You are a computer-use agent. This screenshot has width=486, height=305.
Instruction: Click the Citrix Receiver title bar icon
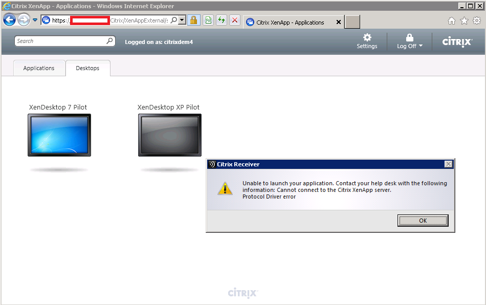[212, 164]
